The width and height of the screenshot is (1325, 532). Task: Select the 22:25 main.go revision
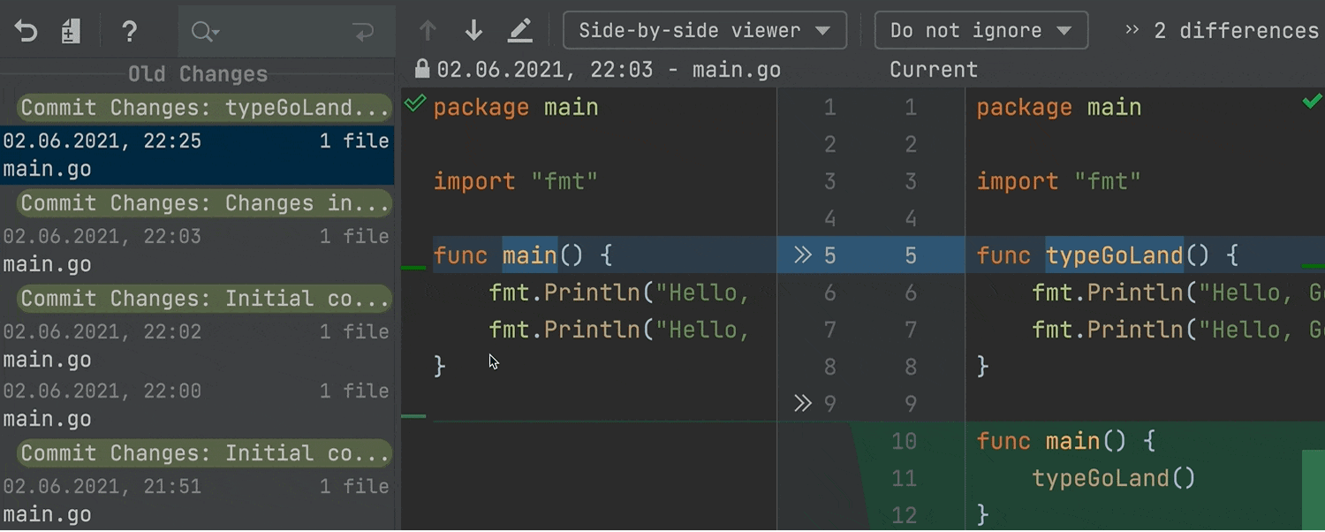pyautogui.click(x=196, y=155)
